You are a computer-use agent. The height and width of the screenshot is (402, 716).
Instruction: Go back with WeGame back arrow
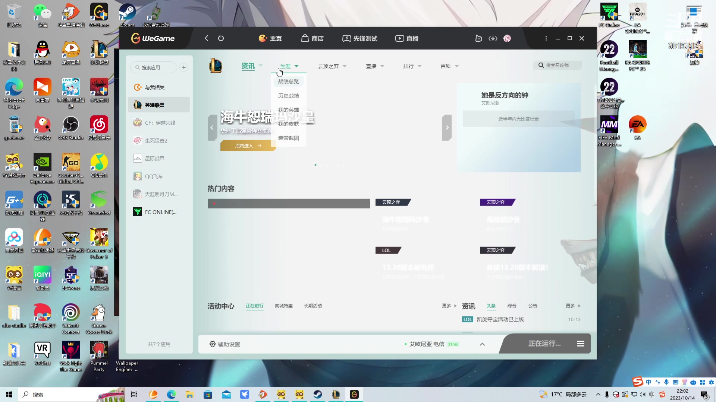click(x=207, y=38)
